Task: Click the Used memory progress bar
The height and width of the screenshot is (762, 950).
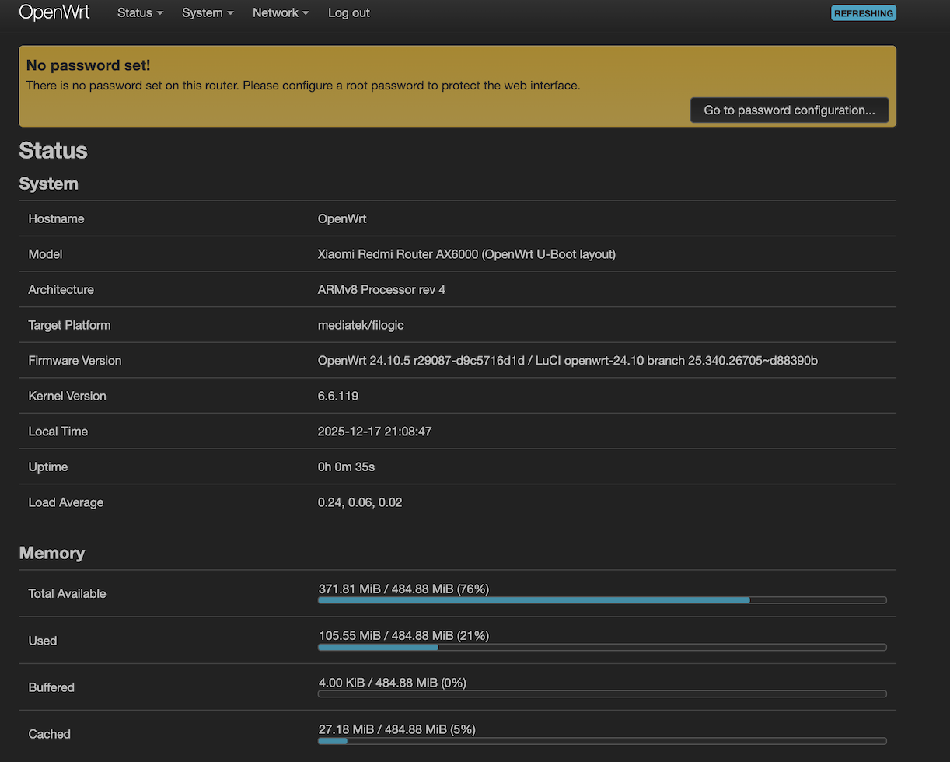Action: pos(602,647)
